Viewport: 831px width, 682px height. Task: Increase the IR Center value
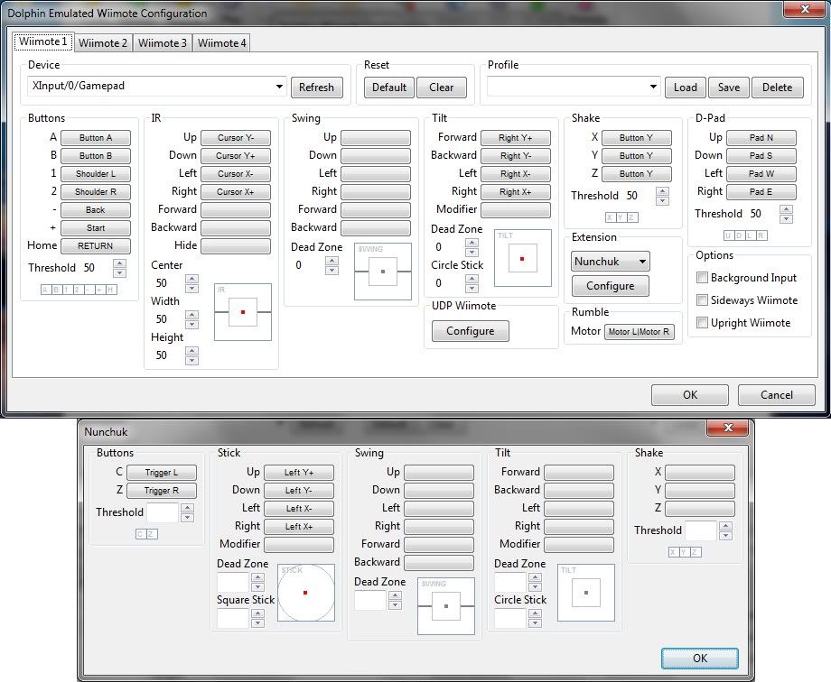pos(191,279)
